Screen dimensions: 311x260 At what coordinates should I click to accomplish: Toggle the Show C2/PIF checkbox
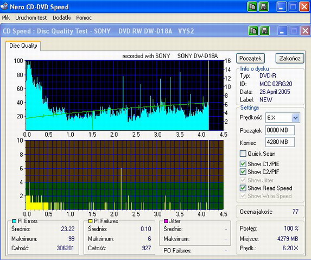pos(243,172)
